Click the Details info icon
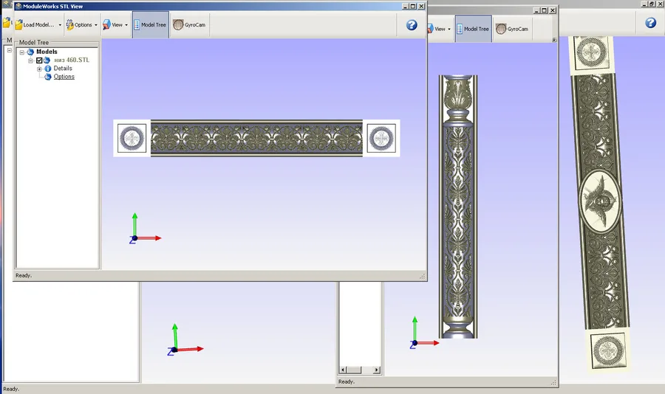This screenshot has width=665, height=394. (47, 68)
